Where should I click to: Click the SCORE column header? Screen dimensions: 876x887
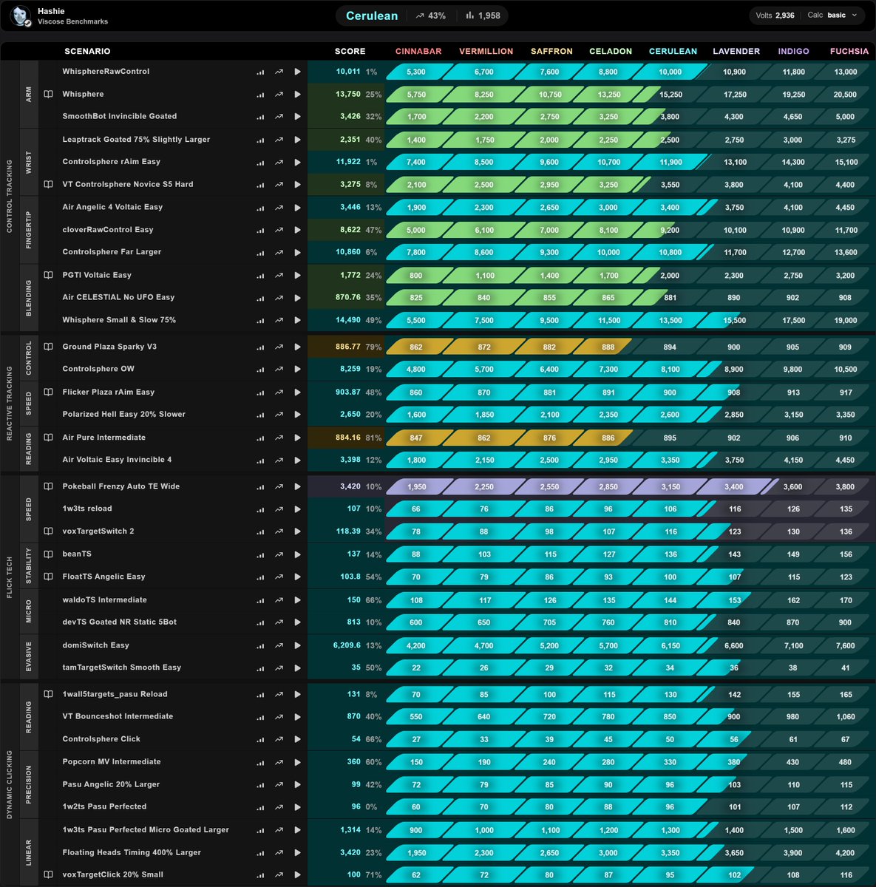[350, 51]
